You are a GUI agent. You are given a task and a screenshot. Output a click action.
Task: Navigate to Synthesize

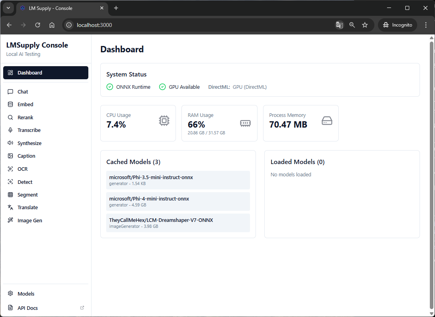click(x=46, y=143)
